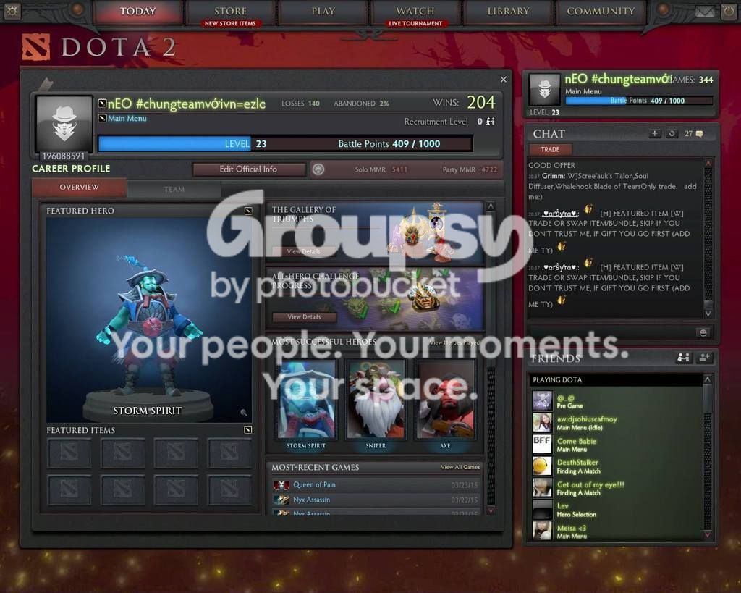Edit Featured Items using the pencil icon
Viewport: 741px width, 593px height.
[248, 429]
